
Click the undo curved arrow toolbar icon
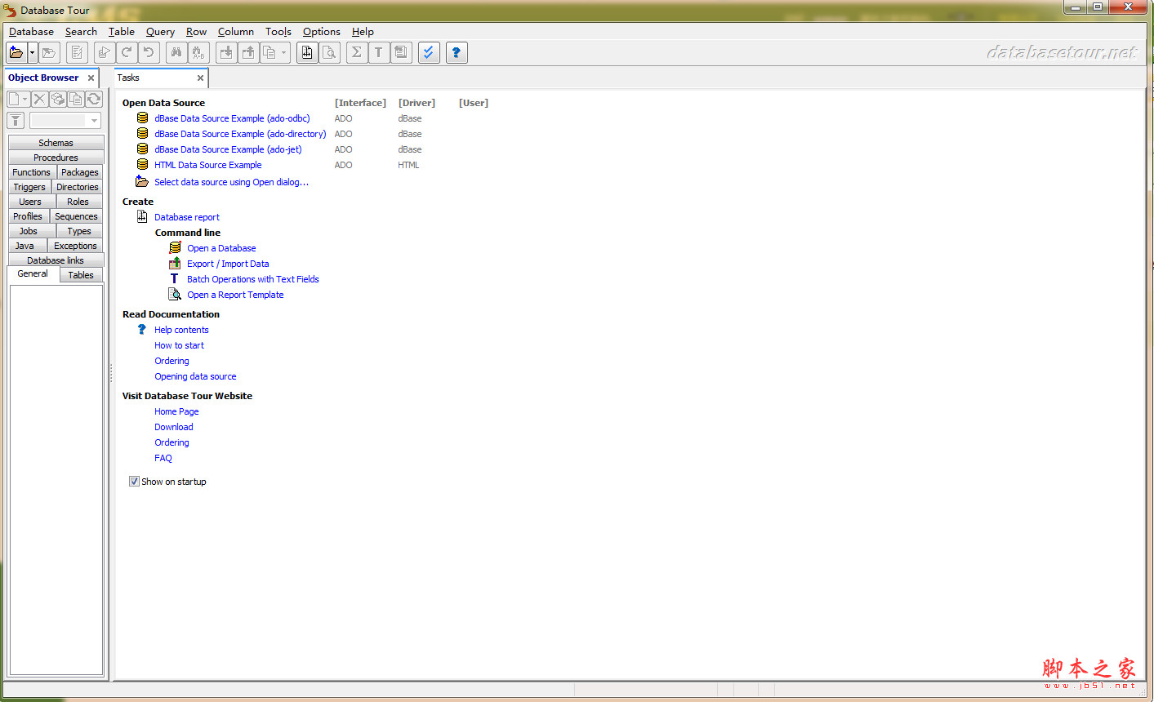point(149,53)
